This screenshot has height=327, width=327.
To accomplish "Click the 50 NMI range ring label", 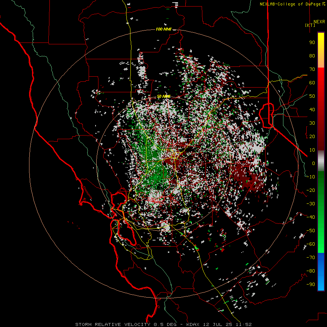I will [x=163, y=96].
